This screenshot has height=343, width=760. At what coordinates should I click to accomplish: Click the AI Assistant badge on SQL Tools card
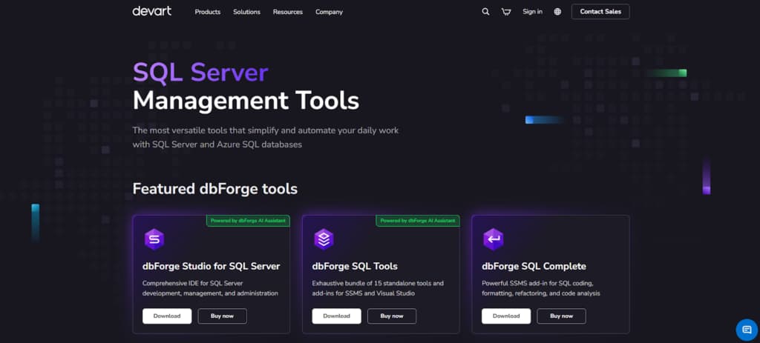coord(418,221)
